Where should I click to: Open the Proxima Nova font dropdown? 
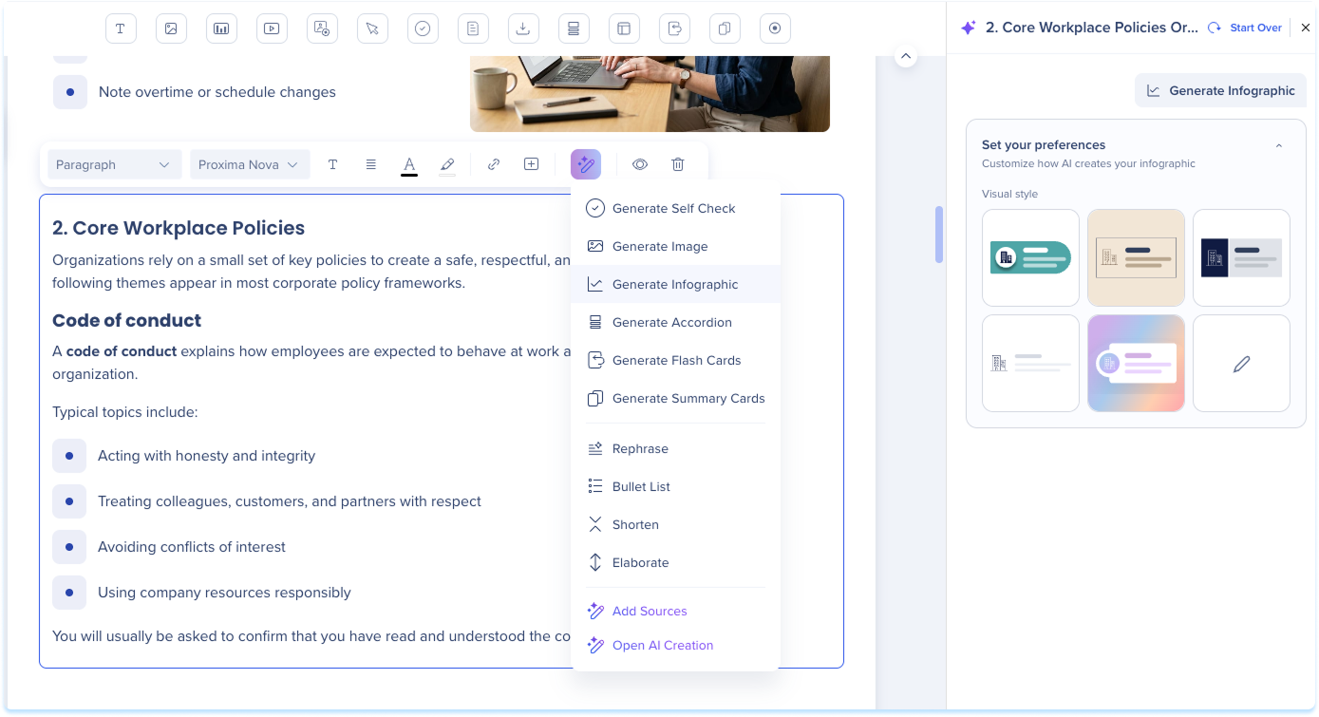(250, 164)
